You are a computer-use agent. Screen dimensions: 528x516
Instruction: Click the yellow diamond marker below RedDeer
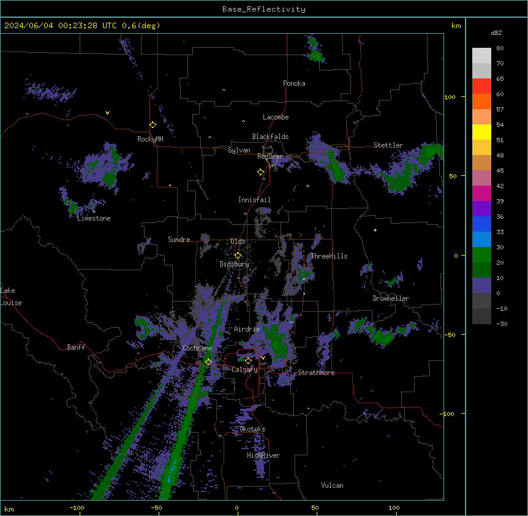click(x=261, y=172)
